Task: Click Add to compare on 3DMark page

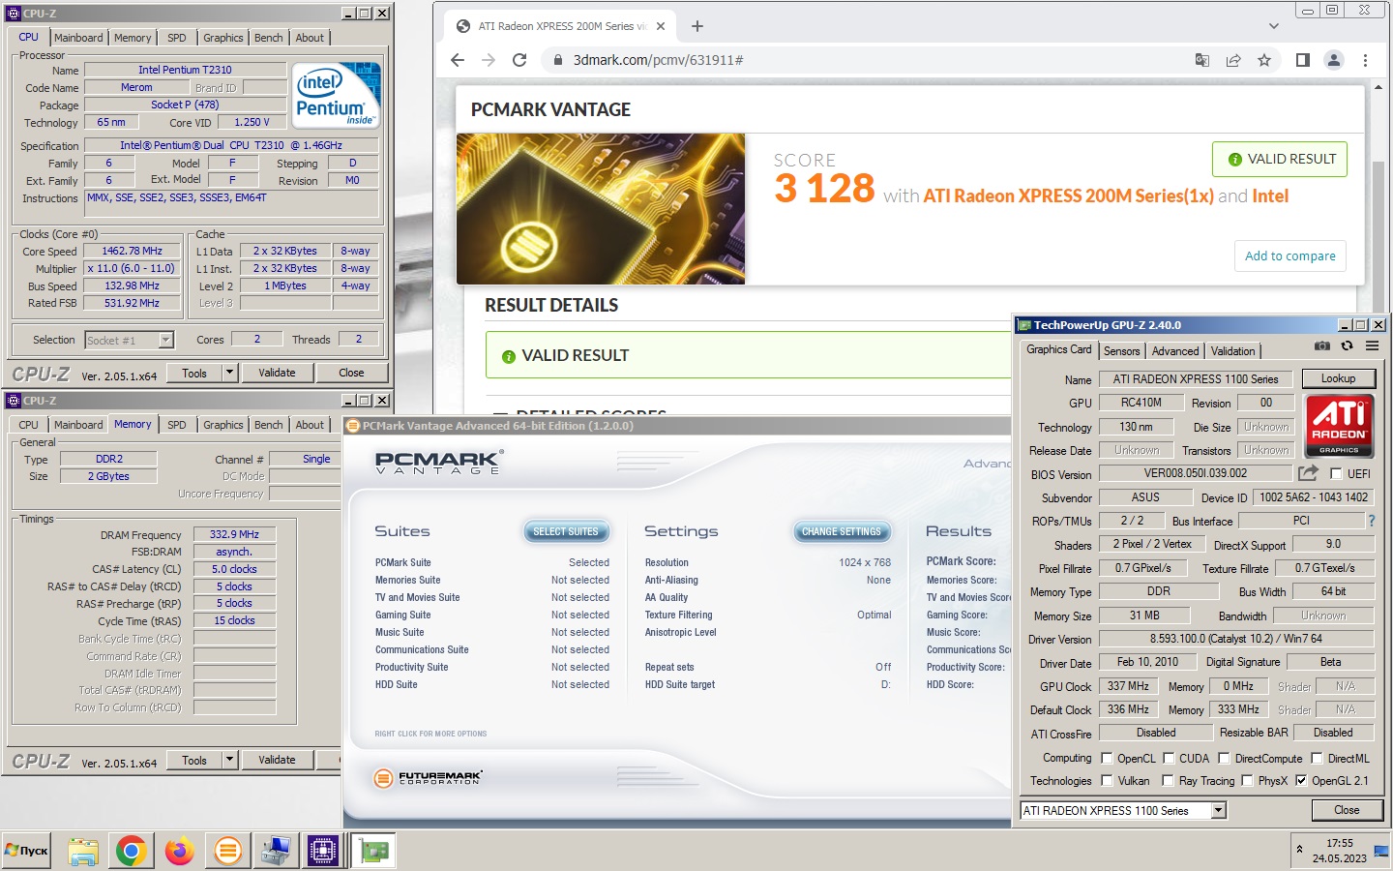Action: [1290, 256]
